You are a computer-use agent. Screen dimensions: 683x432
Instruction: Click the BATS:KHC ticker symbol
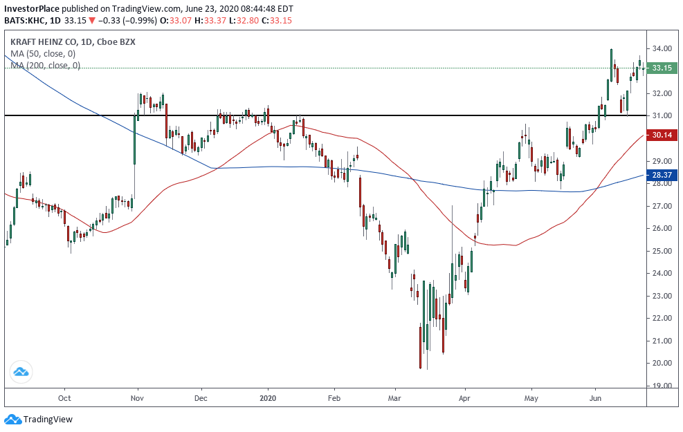(x=25, y=21)
